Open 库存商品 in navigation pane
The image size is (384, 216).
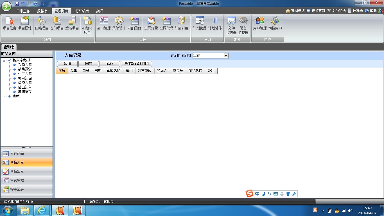pyautogui.click(x=26, y=153)
